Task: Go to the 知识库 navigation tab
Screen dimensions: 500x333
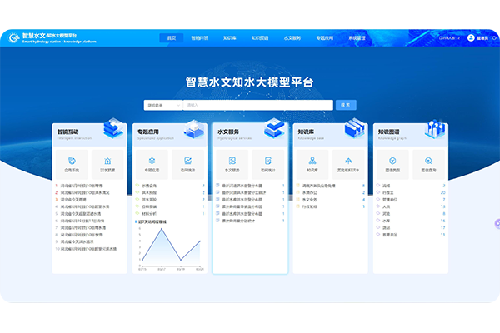Action: coord(230,38)
